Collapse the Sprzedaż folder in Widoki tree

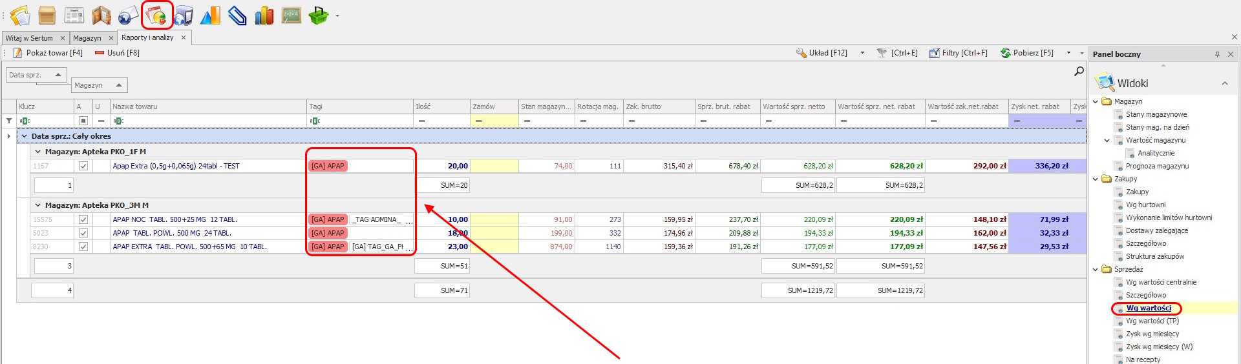coord(1096,269)
